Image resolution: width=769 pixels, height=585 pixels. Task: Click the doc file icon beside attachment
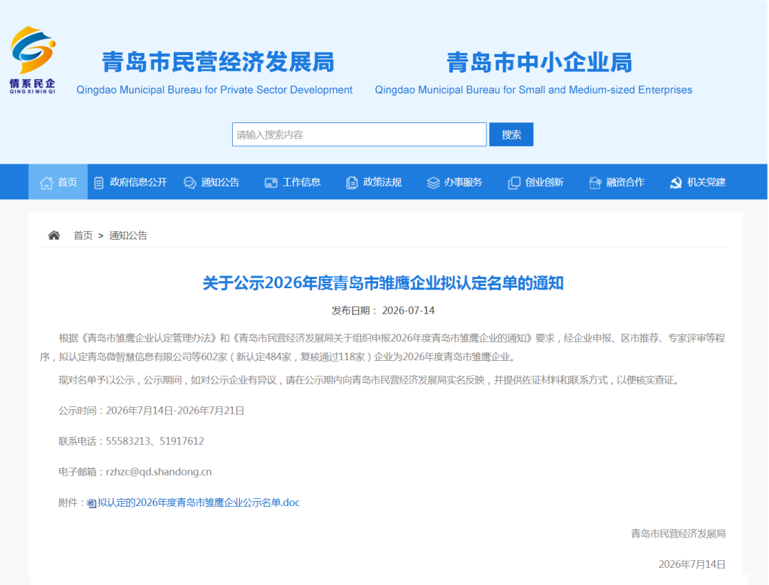coord(92,503)
